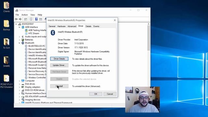Click the Driver Details button

pyautogui.click(x=59, y=59)
